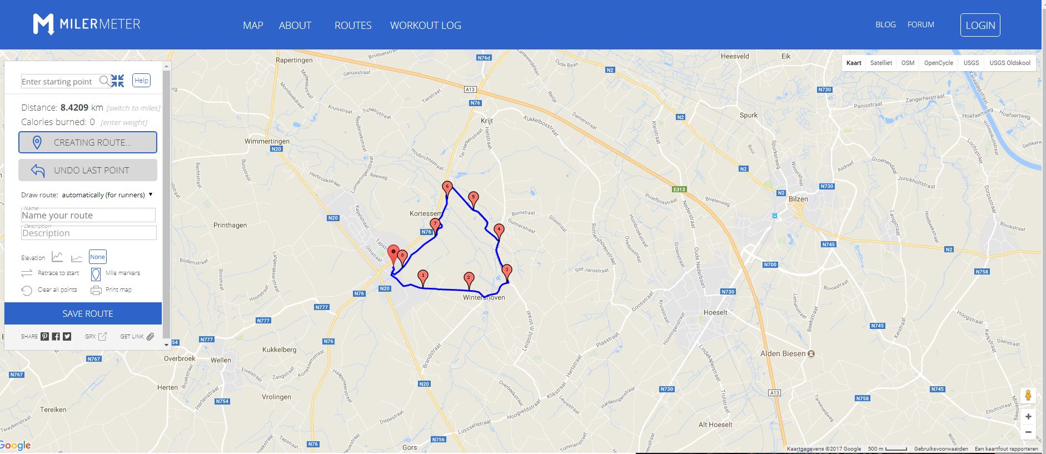Image resolution: width=1046 pixels, height=454 pixels.
Task: Toggle the Creating Route mode button
Action: [x=88, y=142]
